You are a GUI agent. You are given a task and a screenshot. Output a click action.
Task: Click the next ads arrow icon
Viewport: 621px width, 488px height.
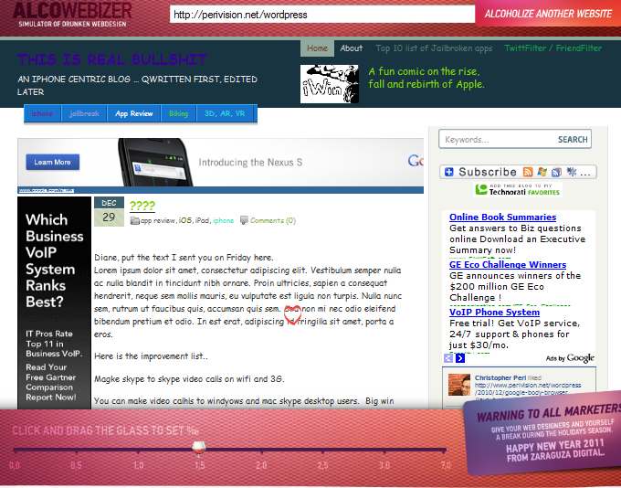[459, 358]
